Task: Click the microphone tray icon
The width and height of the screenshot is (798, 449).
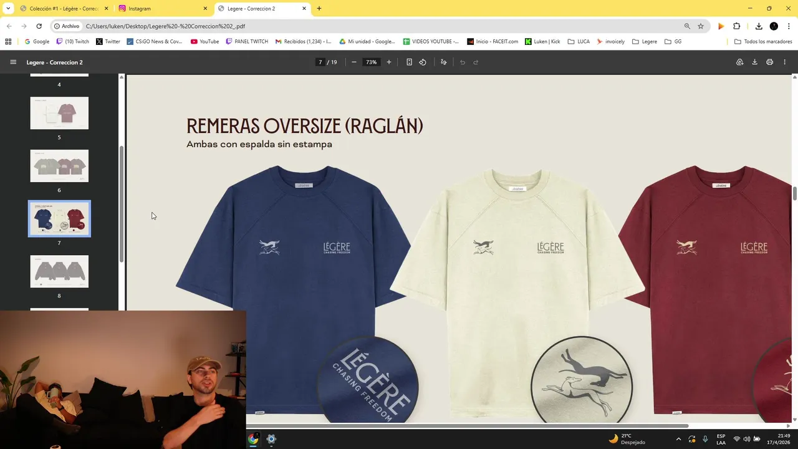Action: 705,439
